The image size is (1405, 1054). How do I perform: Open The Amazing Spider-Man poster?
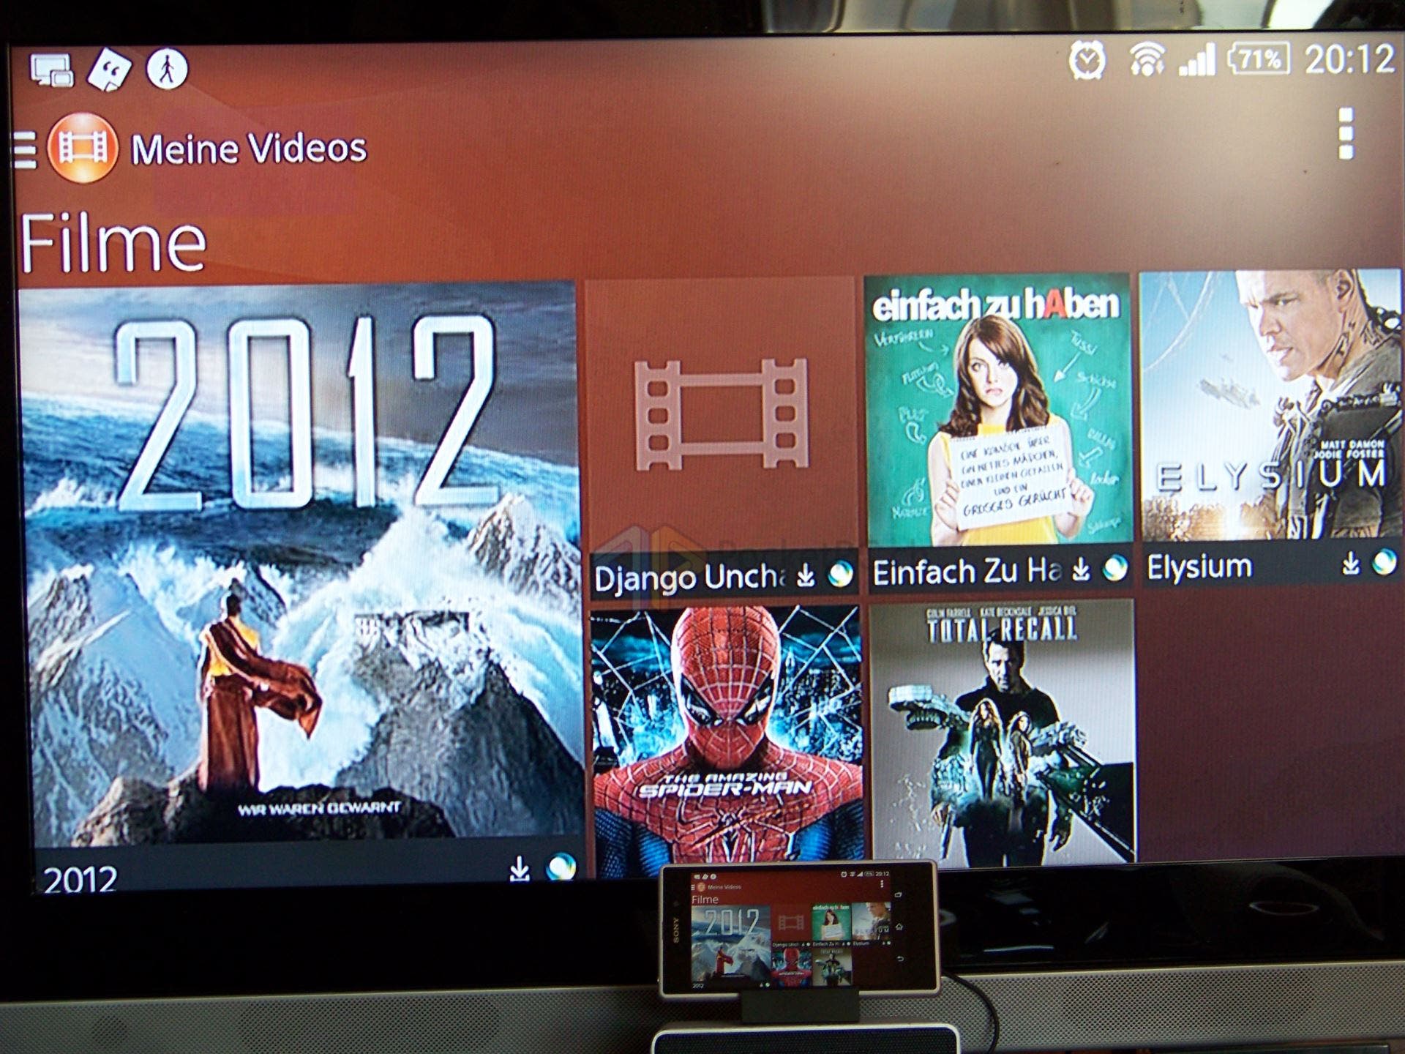click(x=727, y=739)
